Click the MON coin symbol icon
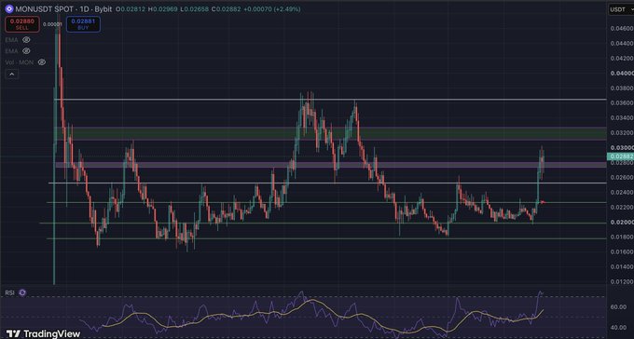 click(9, 8)
